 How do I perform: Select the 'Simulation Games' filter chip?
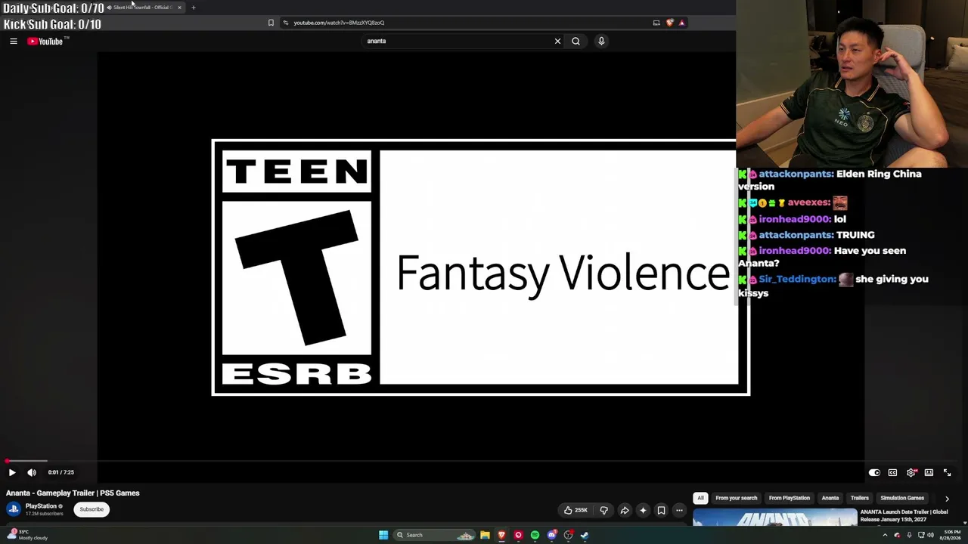click(x=902, y=498)
